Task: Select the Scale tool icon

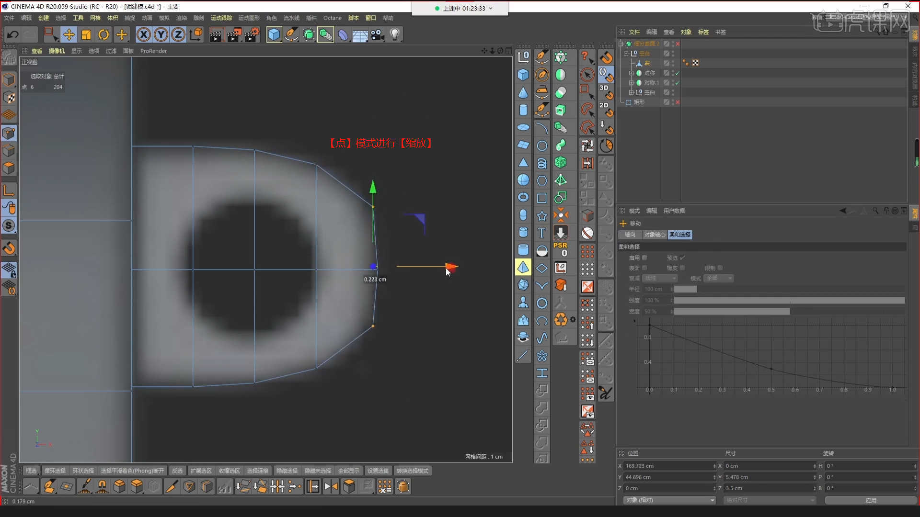Action: [86, 34]
